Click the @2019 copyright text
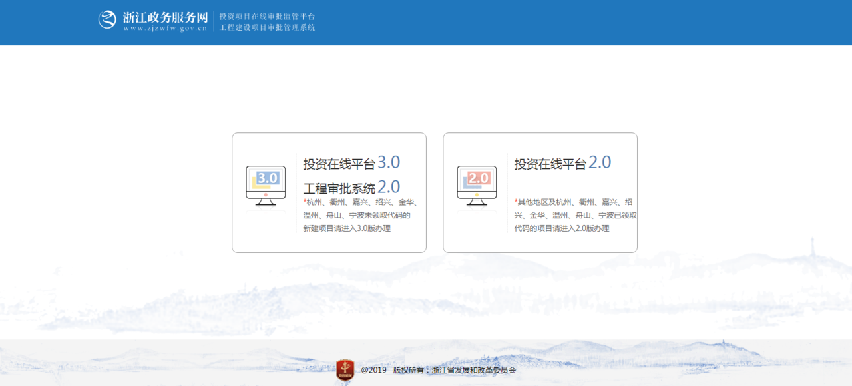 pyautogui.click(x=373, y=370)
